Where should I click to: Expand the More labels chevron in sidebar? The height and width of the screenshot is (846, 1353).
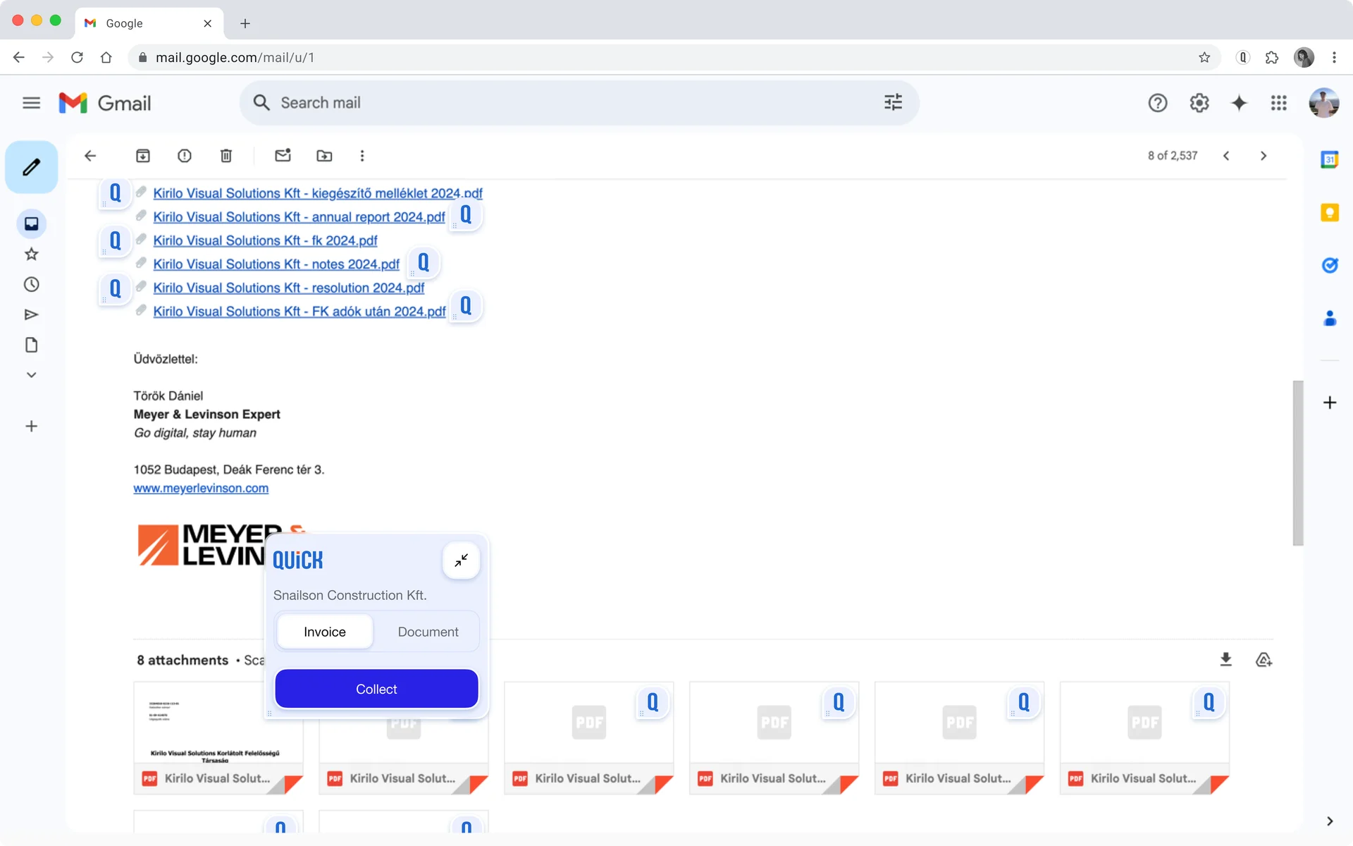(31, 375)
